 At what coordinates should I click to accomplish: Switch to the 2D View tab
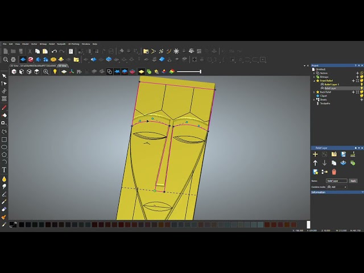click(x=33, y=66)
